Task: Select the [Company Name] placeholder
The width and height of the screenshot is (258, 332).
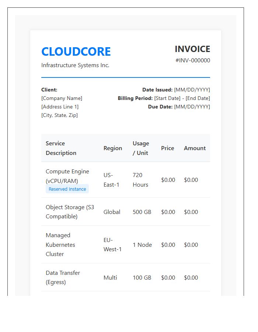Action: pos(62,98)
